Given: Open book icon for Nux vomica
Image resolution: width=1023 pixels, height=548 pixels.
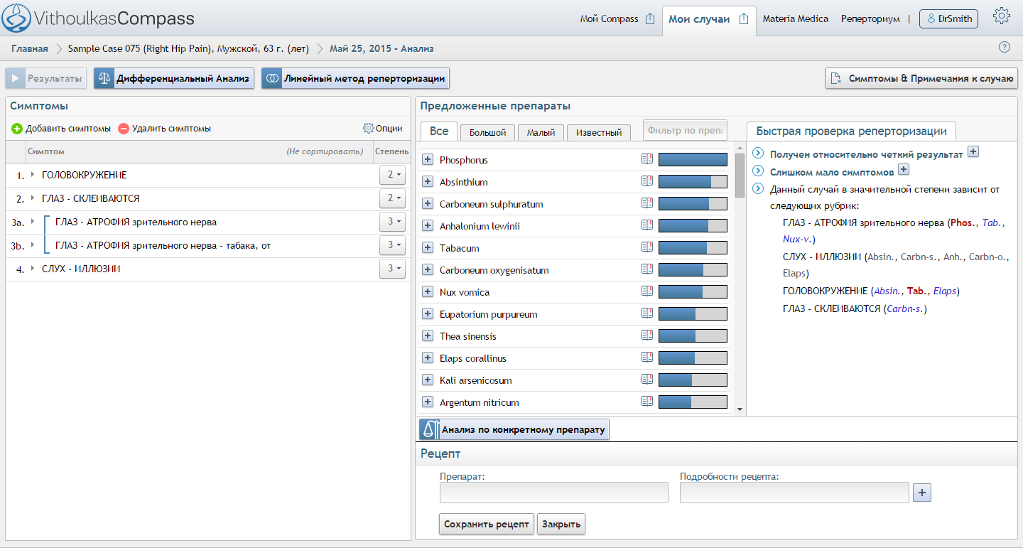Looking at the screenshot, I should point(646,291).
